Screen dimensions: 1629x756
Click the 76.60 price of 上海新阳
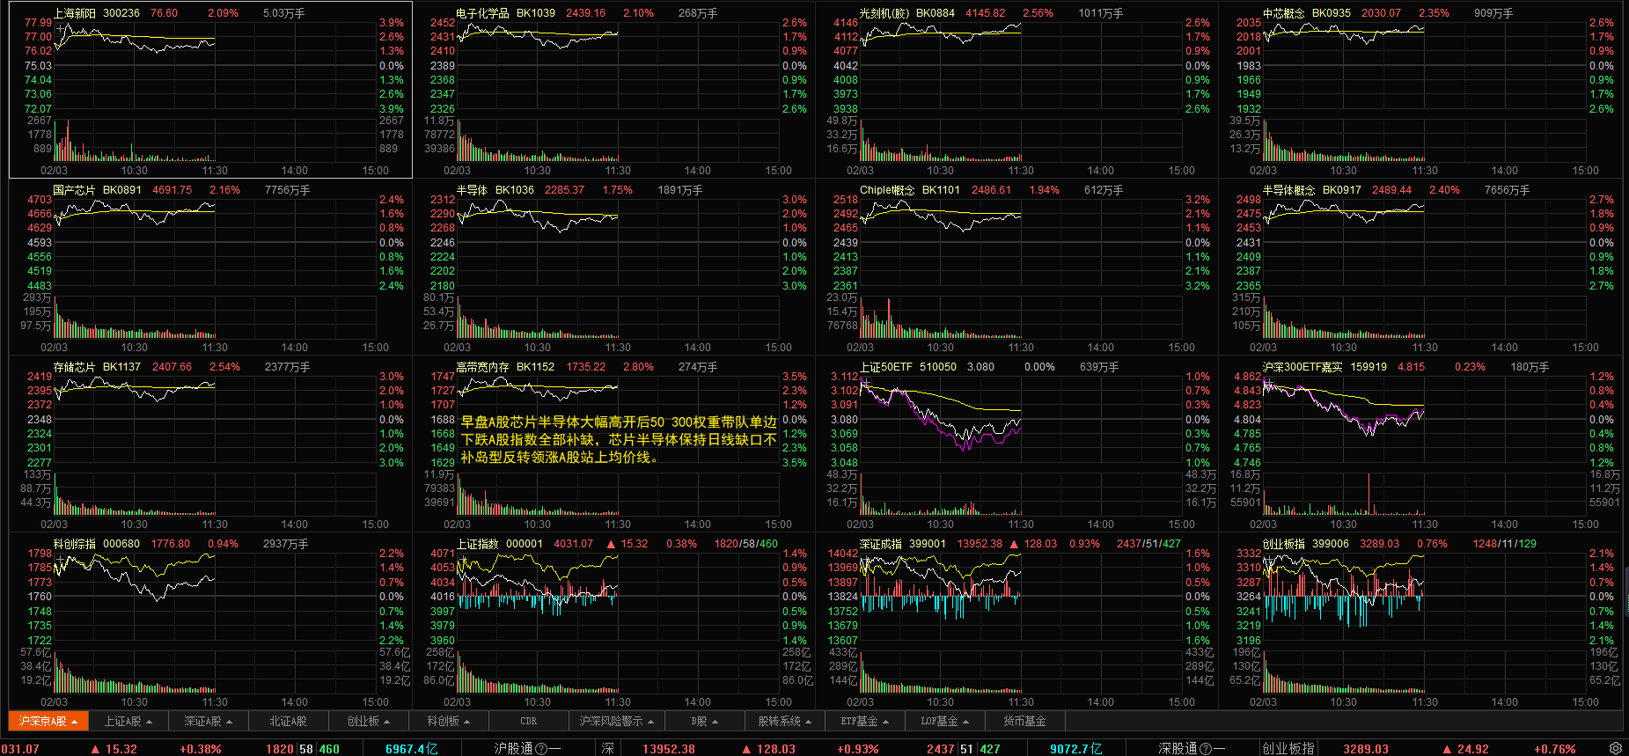click(x=165, y=13)
